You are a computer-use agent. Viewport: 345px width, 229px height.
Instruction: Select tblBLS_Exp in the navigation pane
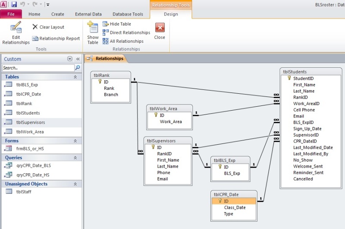coord(42,85)
